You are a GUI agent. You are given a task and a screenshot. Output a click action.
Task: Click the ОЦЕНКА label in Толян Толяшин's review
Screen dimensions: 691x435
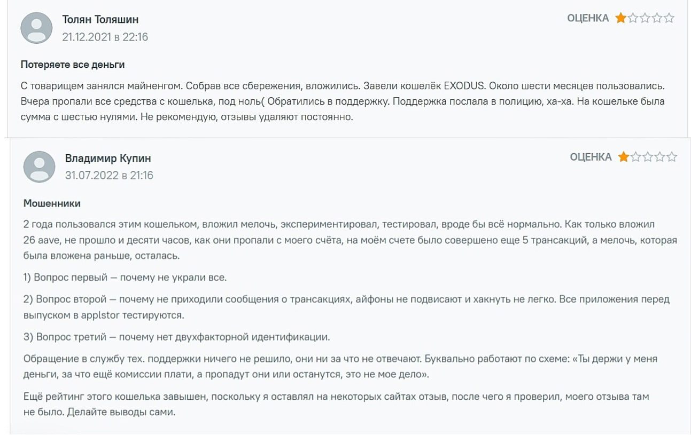click(588, 18)
